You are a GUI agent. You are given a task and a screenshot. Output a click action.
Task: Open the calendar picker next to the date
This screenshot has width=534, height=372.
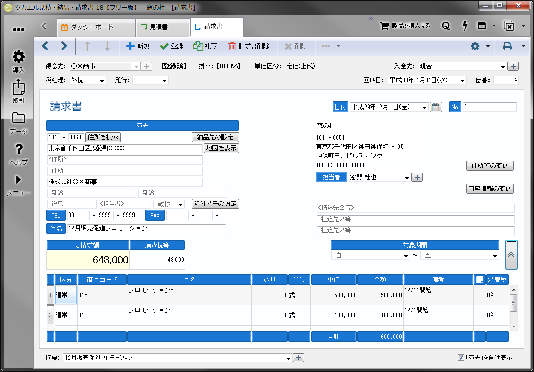pyautogui.click(x=436, y=107)
